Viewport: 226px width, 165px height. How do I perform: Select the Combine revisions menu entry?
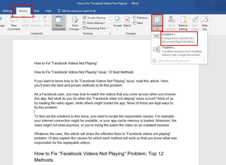pos(179,51)
